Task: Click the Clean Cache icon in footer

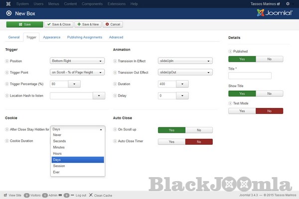Action: [91, 195]
